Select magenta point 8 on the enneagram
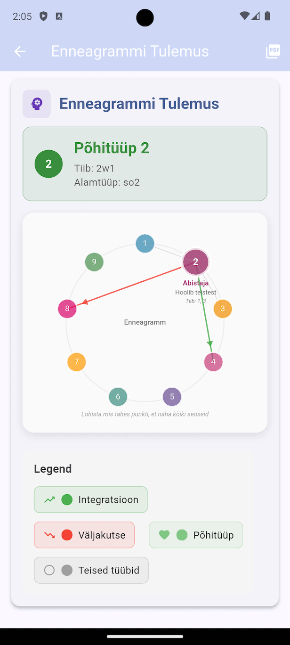 pyautogui.click(x=67, y=309)
